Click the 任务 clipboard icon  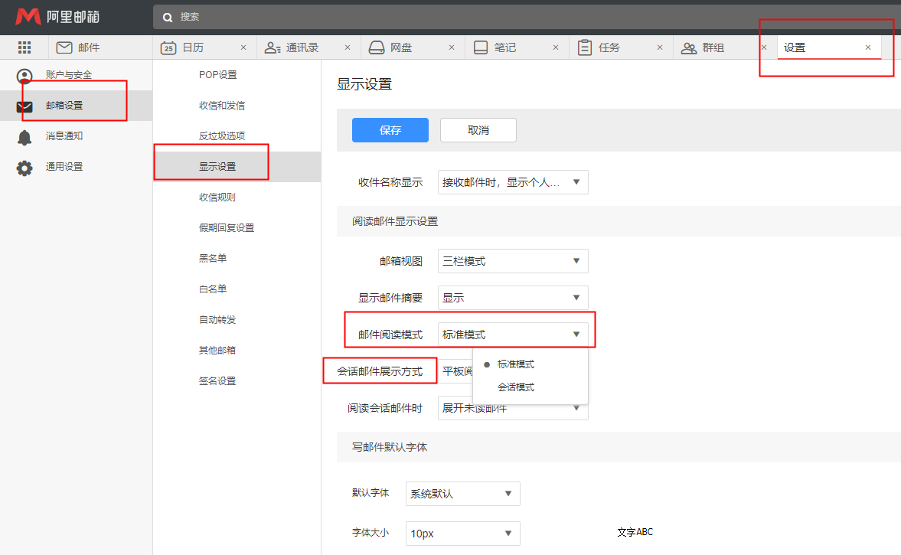[x=585, y=47]
